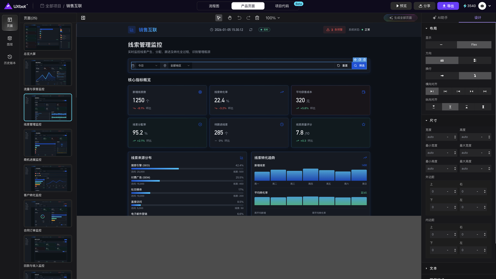496x279 pixels.
Task: Select last 纵向对齐 stretch alignment option
Action: click(483, 107)
